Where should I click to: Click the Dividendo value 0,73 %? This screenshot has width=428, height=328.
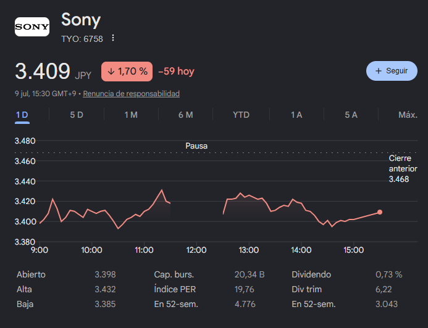click(389, 274)
